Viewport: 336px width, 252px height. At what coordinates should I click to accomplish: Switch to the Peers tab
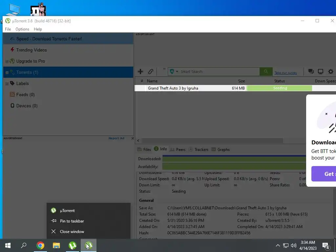[178, 149]
